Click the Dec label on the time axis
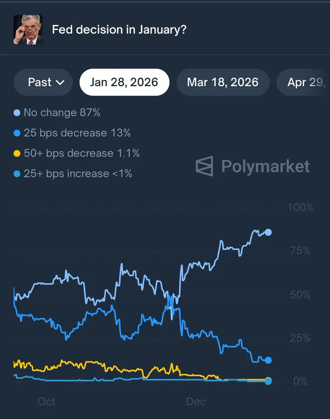330x419 pixels. pos(196,402)
